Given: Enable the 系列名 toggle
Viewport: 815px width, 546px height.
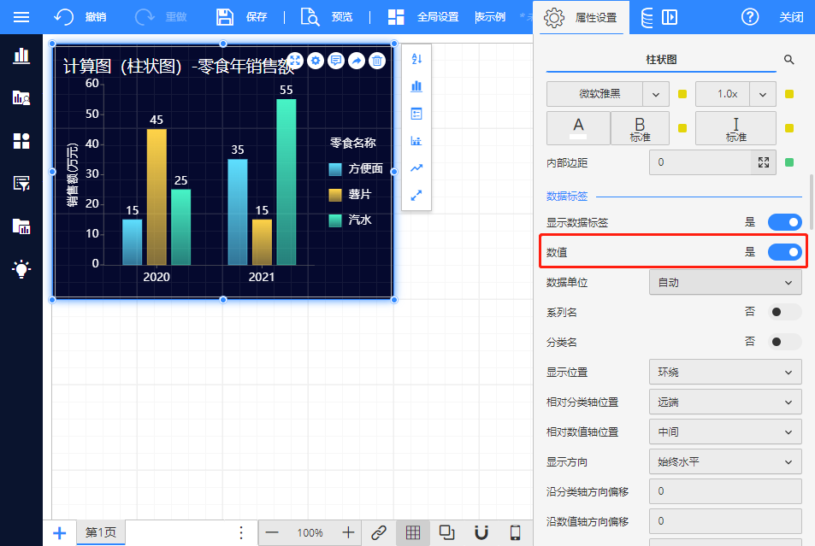Looking at the screenshot, I should [784, 312].
